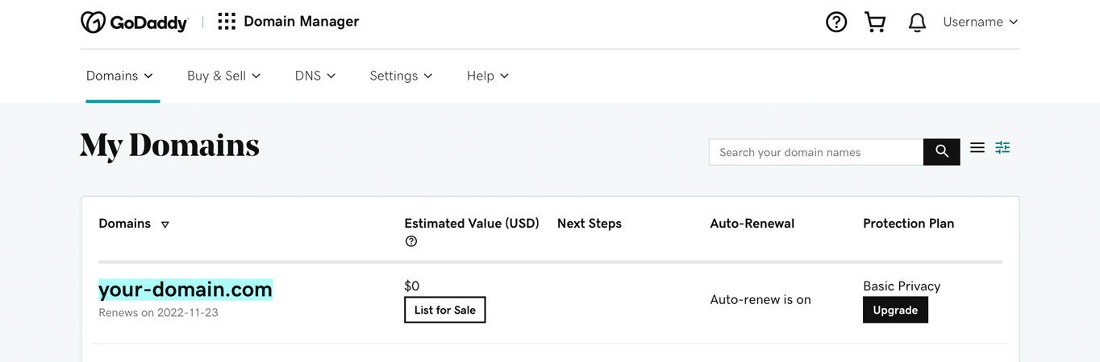Open the notifications bell

(x=917, y=23)
